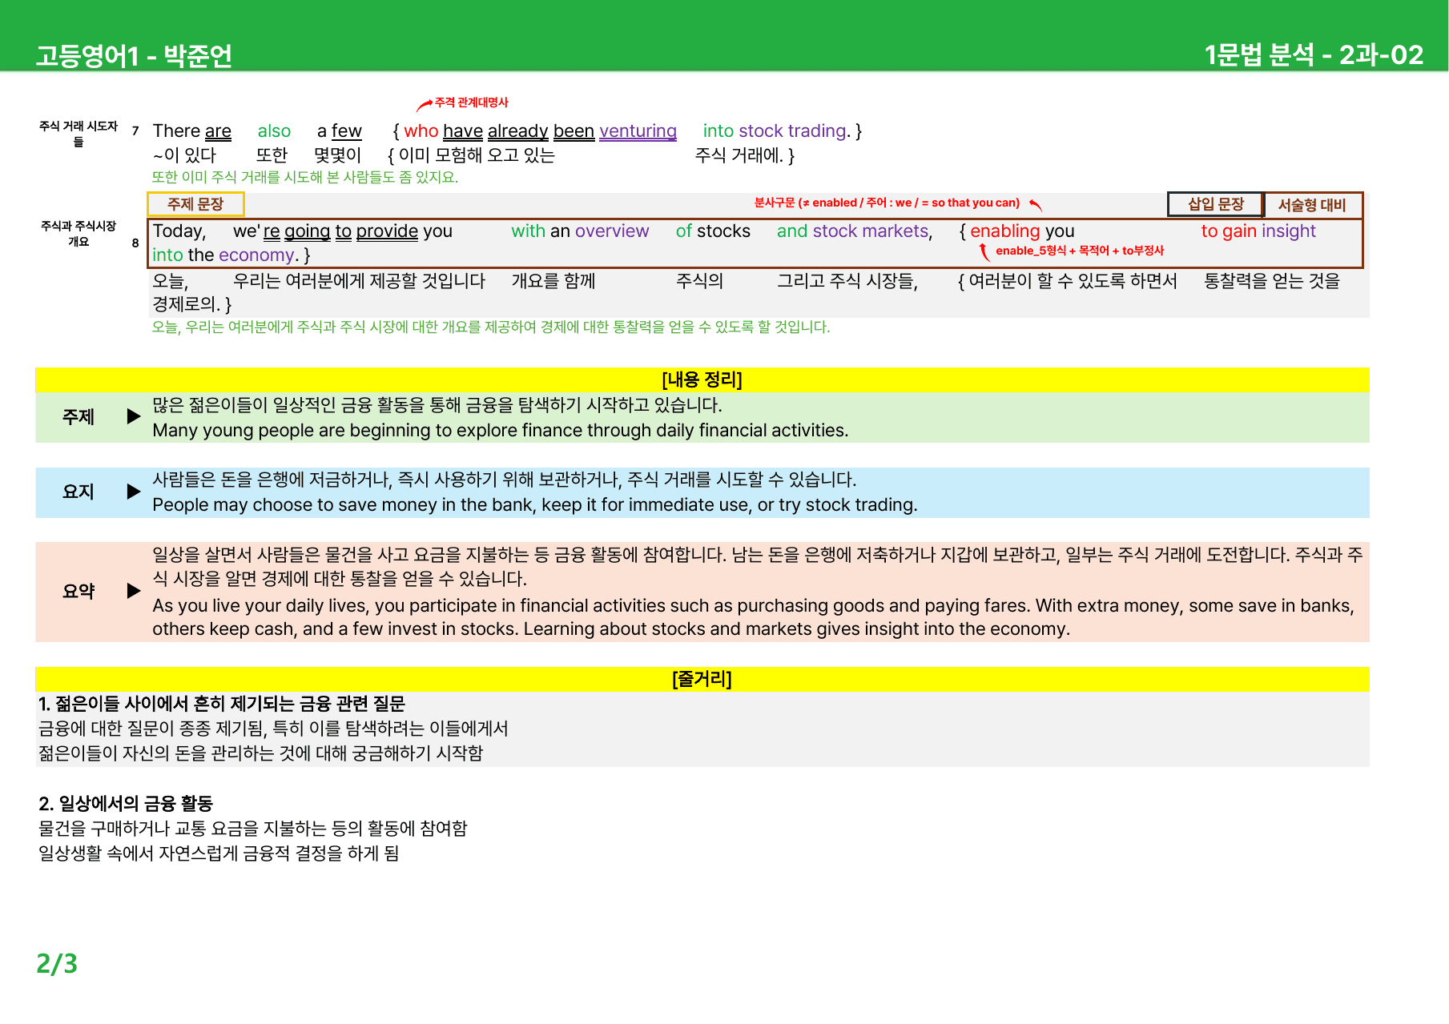Click the triangle arrow next to 요지

[x=134, y=492]
